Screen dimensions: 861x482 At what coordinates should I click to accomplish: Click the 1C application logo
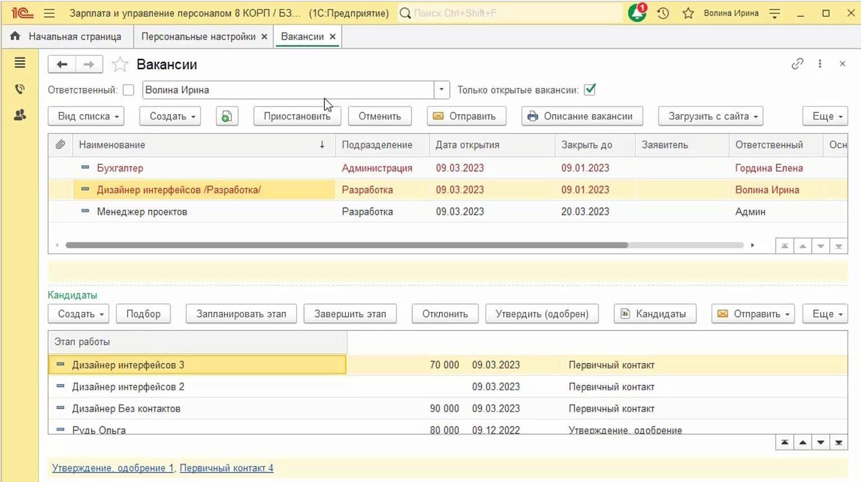[22, 13]
